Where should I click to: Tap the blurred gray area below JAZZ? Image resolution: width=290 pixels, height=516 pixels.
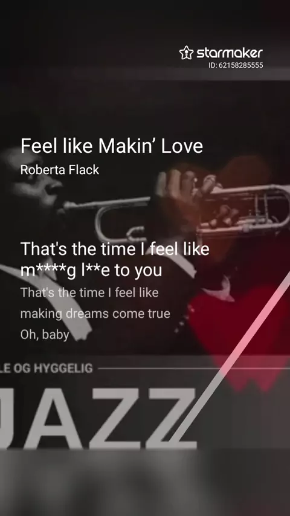coord(145,483)
